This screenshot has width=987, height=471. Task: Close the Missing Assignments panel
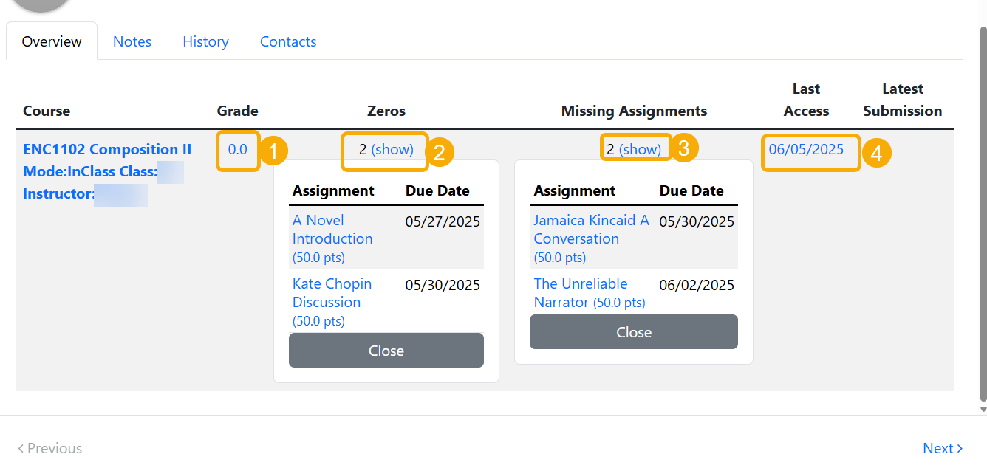(633, 332)
